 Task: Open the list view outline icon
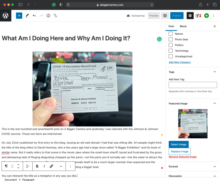click(55, 15)
